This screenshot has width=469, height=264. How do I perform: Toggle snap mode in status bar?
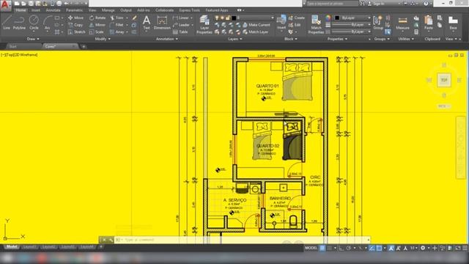tap(329, 248)
